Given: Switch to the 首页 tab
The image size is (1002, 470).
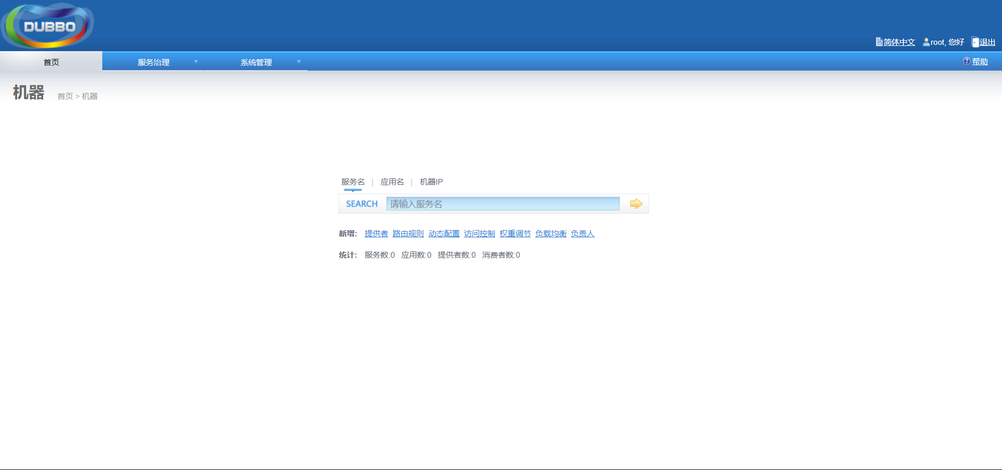Looking at the screenshot, I should [x=51, y=62].
